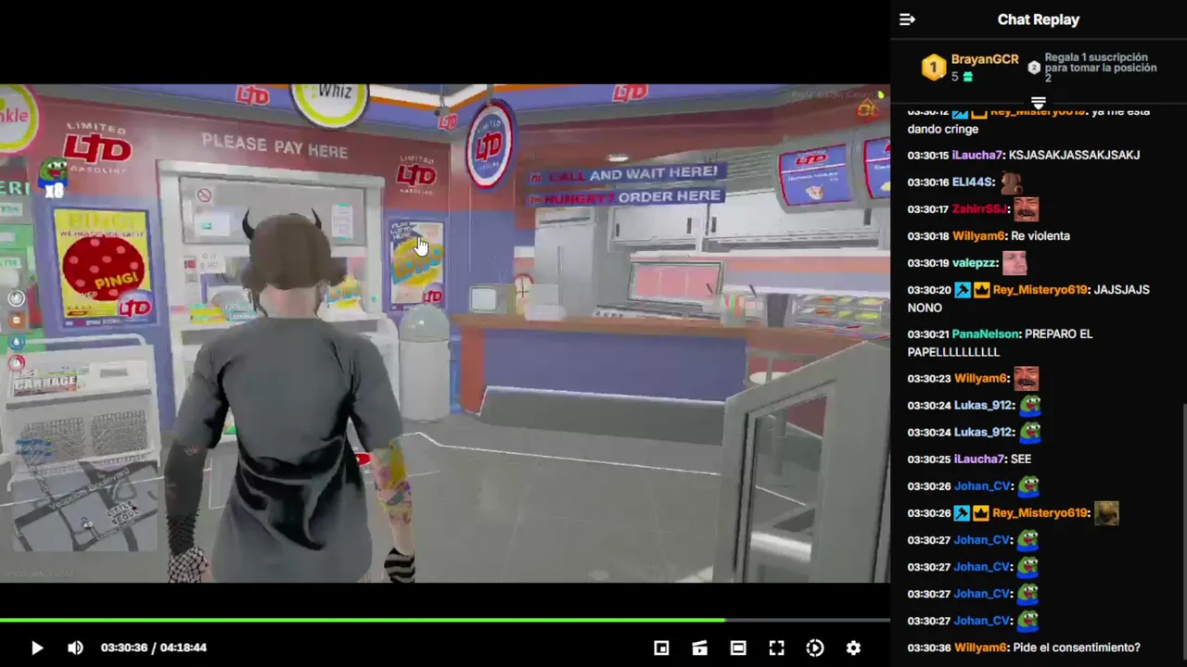Open valepzz user profile

click(975, 263)
